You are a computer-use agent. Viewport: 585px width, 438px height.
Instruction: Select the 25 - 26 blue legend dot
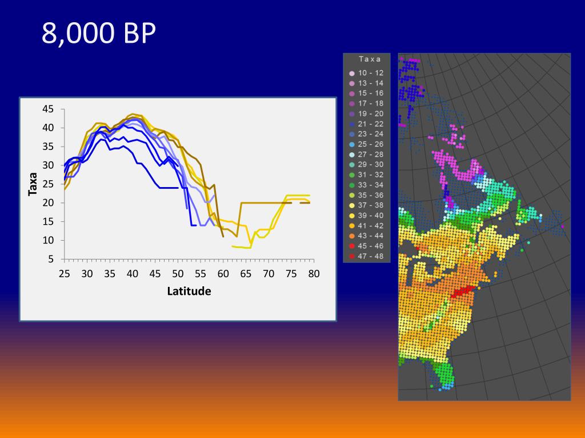[351, 144]
